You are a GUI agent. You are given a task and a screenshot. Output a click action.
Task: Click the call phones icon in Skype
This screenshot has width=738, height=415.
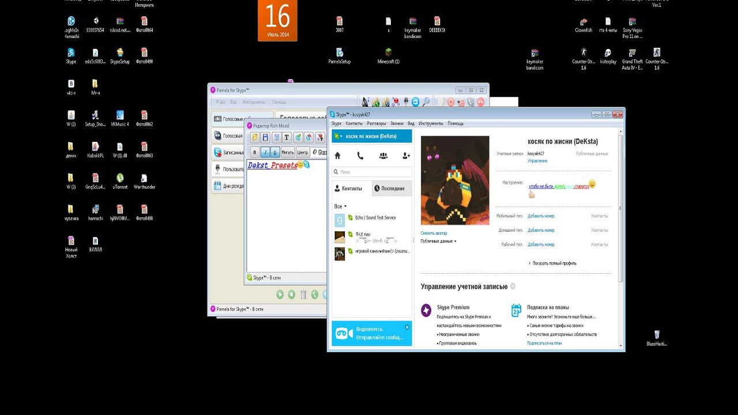(360, 156)
